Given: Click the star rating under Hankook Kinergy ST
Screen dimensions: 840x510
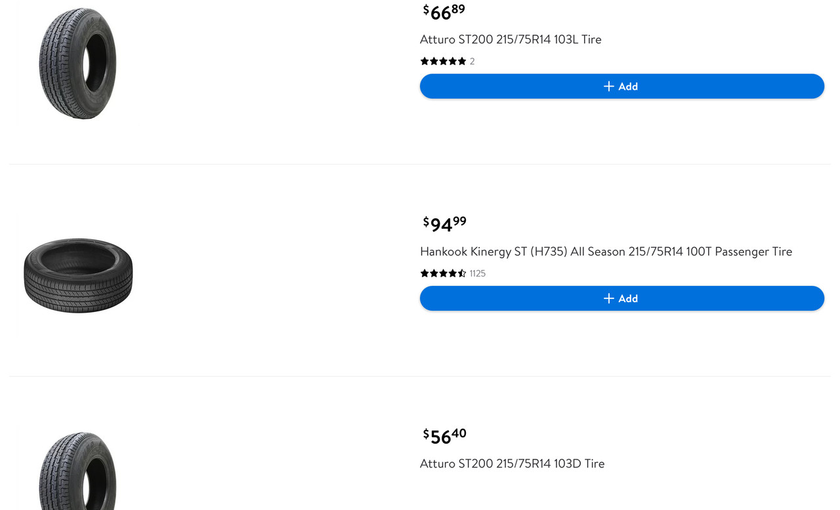Looking at the screenshot, I should tap(444, 273).
